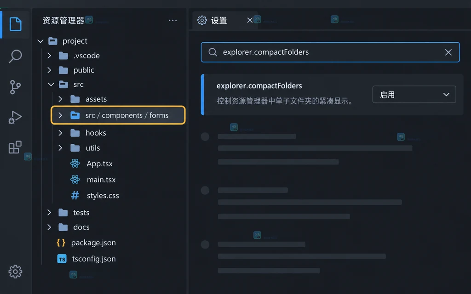Screen dimensions: 471x294
Task: Select the hooks folder label
Action: click(96, 133)
